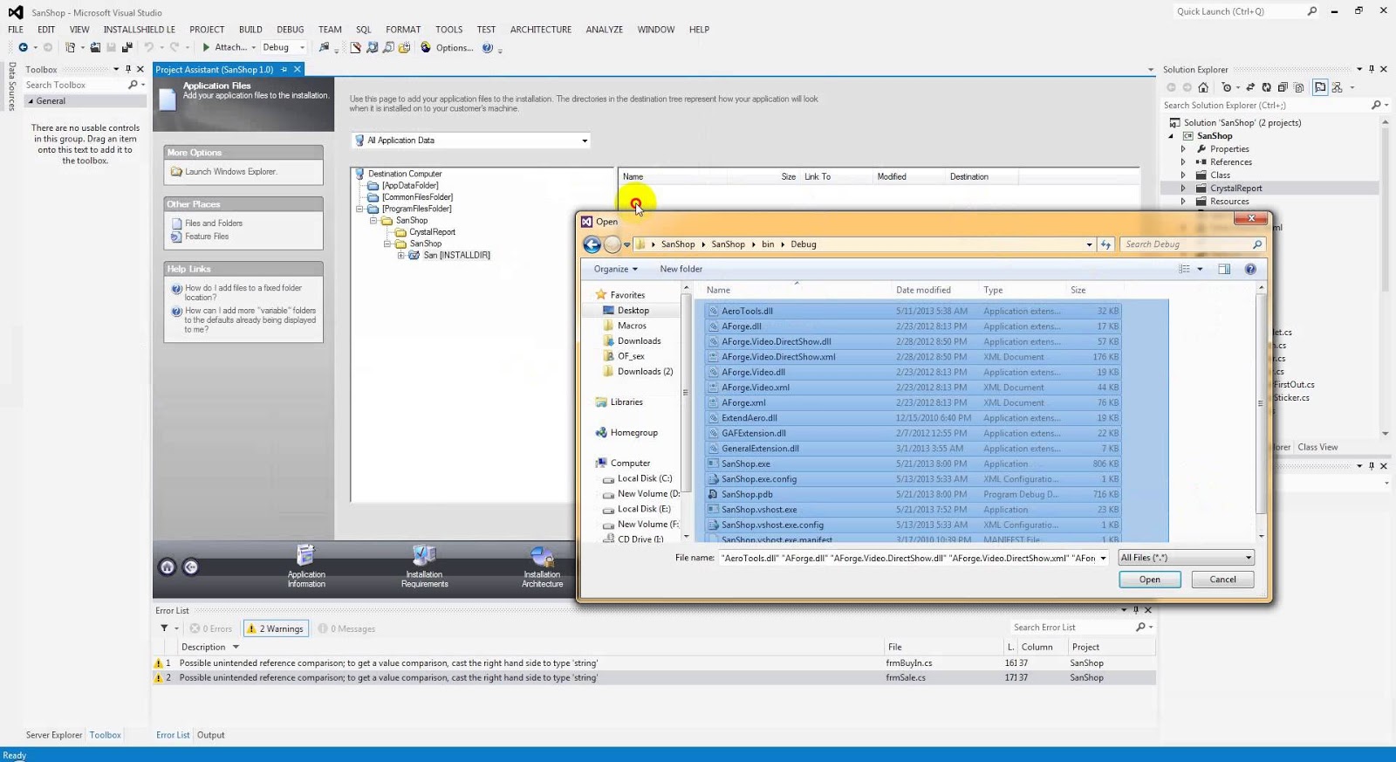Select Downloads in the Favorites list
The width and height of the screenshot is (1396, 762).
pyautogui.click(x=639, y=341)
